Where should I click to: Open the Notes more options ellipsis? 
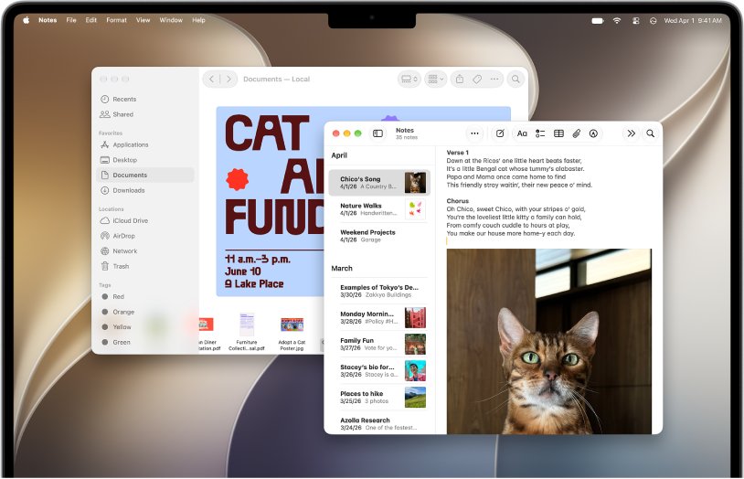click(474, 133)
